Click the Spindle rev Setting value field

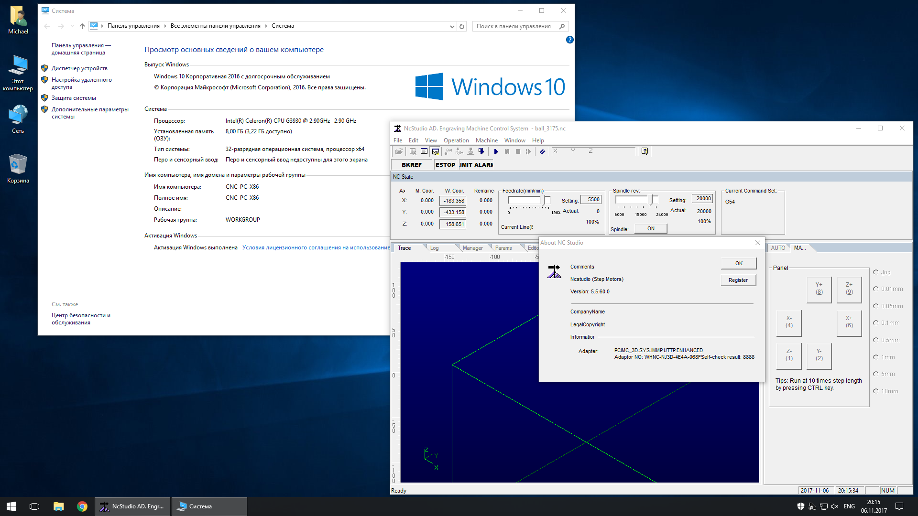pos(703,199)
